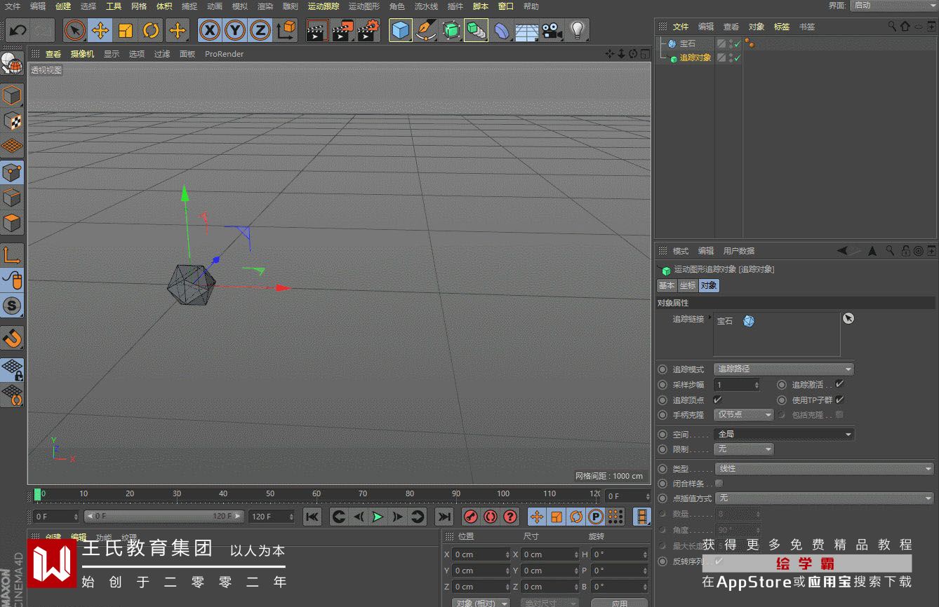
Task: Open the 点插值方式 dropdown
Action: coord(824,498)
